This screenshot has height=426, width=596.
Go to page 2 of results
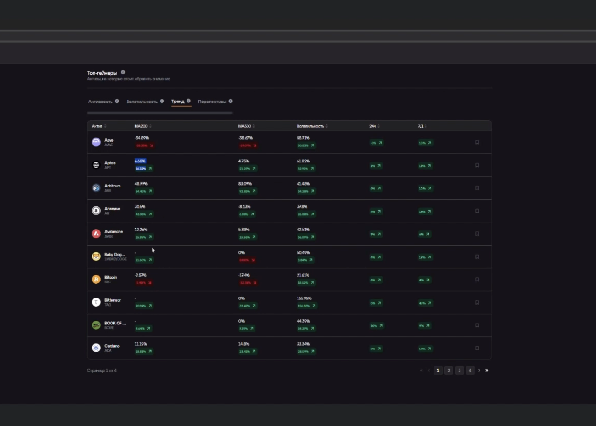tap(449, 371)
